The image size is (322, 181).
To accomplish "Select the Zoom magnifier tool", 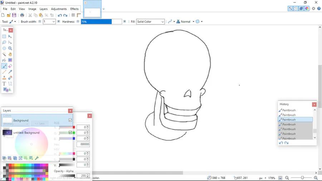I will tap(10, 48).
